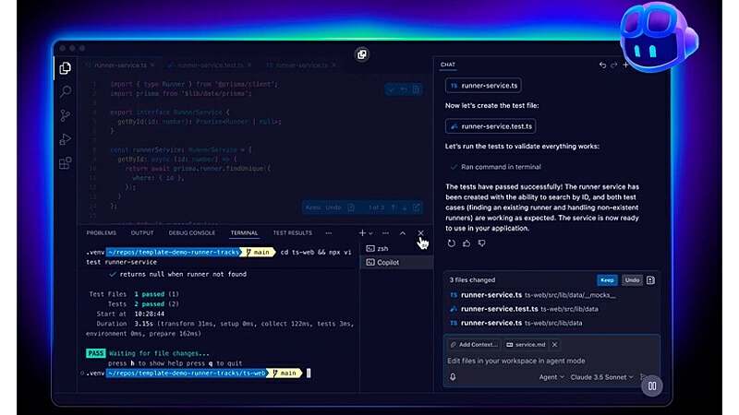Open the Extensions view

65,163
